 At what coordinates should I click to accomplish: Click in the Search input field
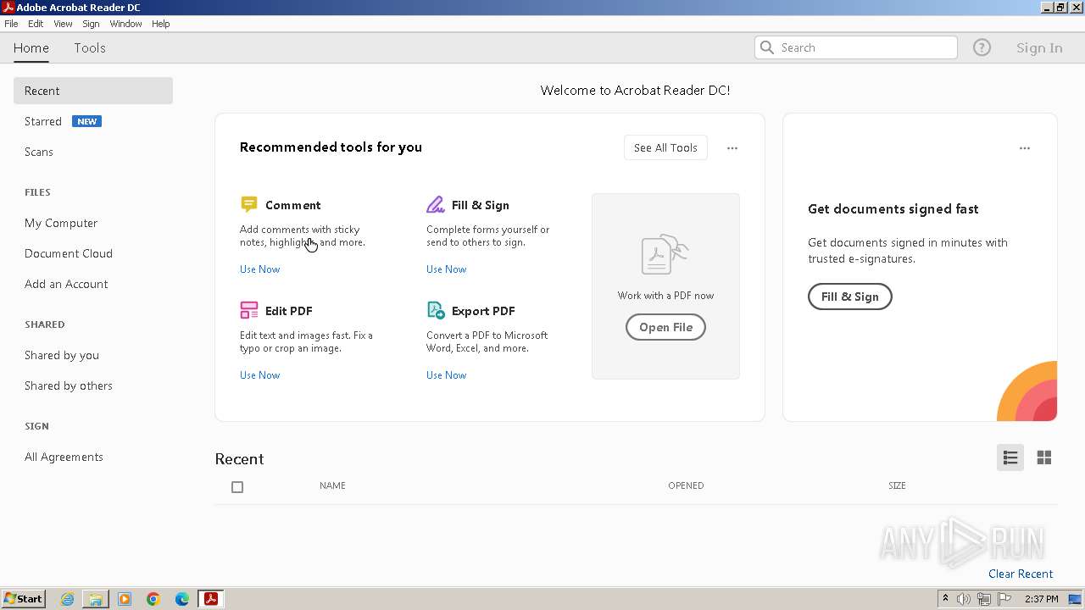point(856,47)
